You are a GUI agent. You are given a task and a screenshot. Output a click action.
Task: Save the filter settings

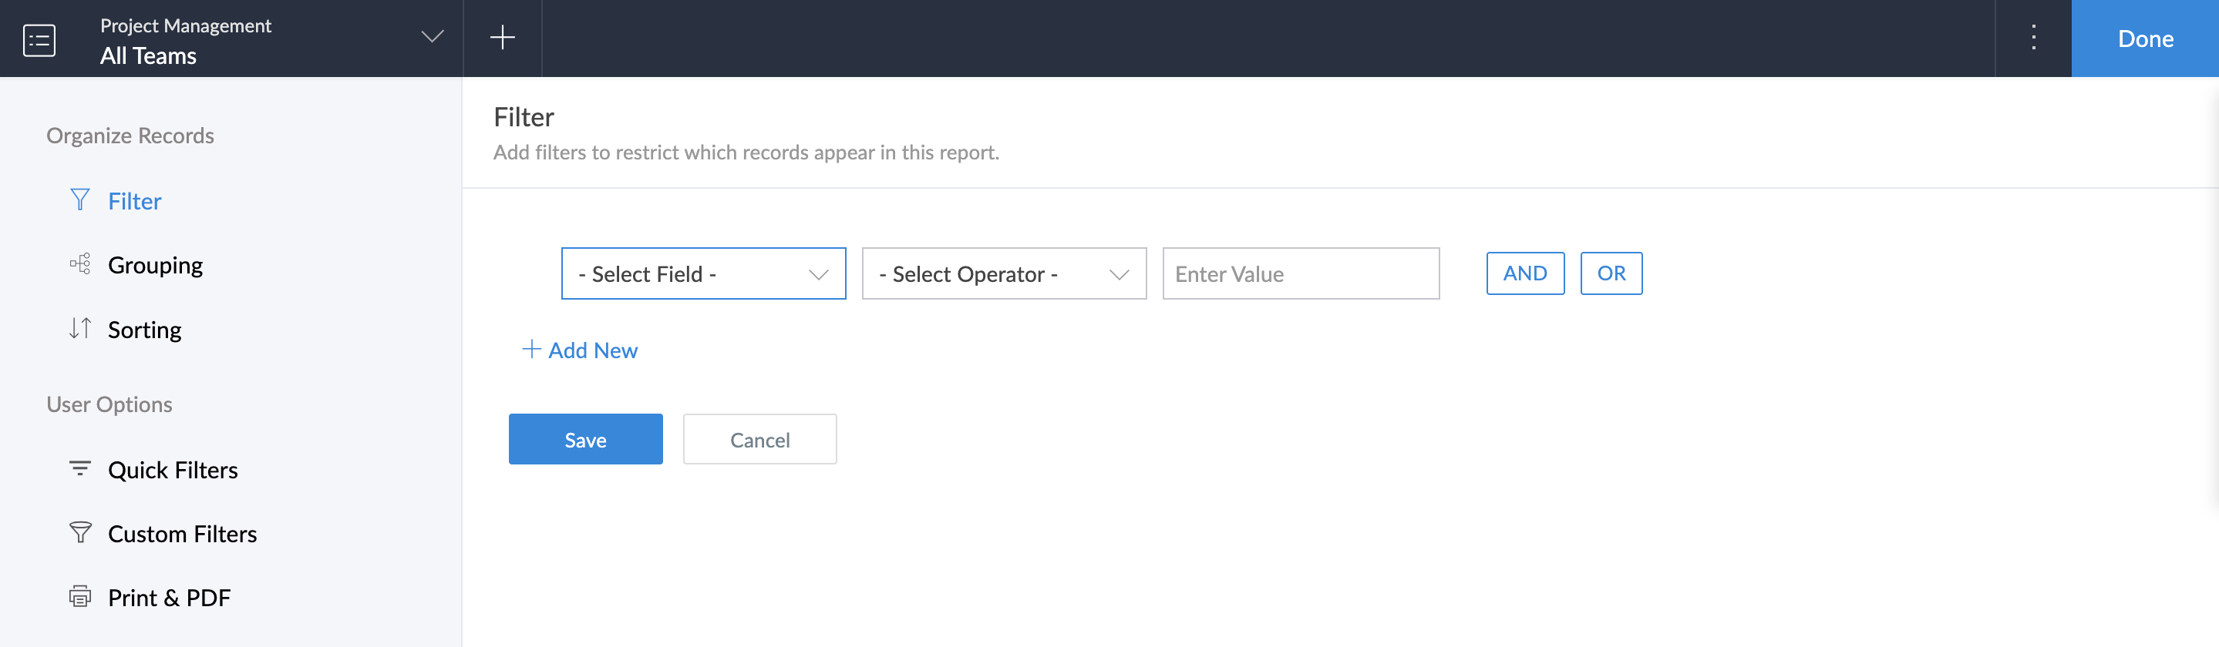(x=585, y=440)
